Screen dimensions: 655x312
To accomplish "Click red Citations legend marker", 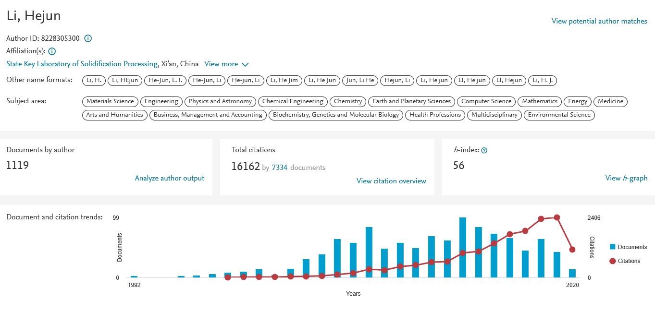I will (612, 261).
